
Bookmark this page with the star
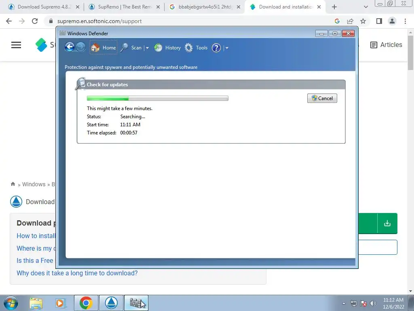[363, 21]
